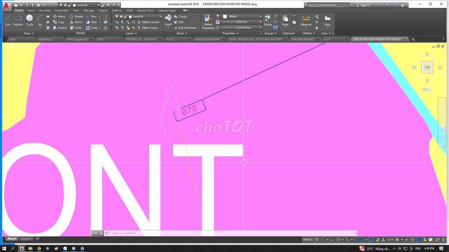
Task: Add new drawing tab with plus button
Action: 413,39
